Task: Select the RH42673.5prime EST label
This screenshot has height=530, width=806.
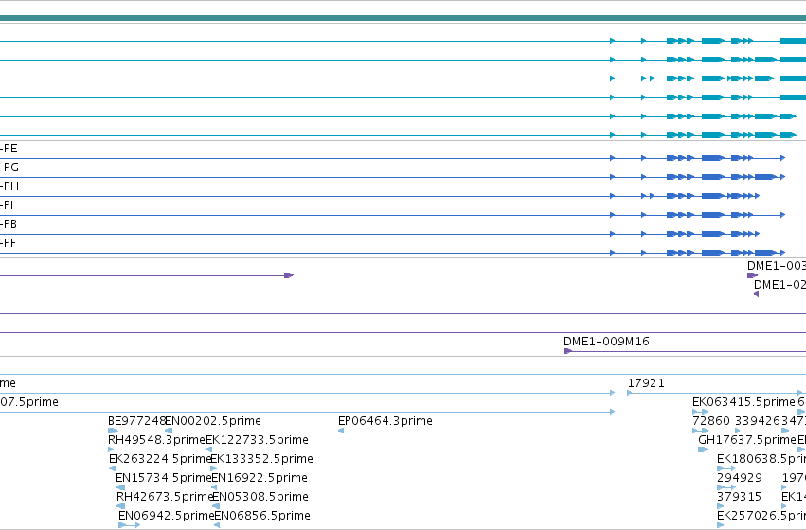Action: pos(165,497)
